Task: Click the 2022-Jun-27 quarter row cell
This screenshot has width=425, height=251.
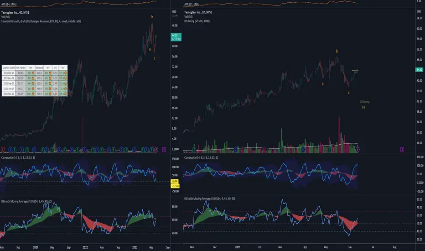Action: 8,89
